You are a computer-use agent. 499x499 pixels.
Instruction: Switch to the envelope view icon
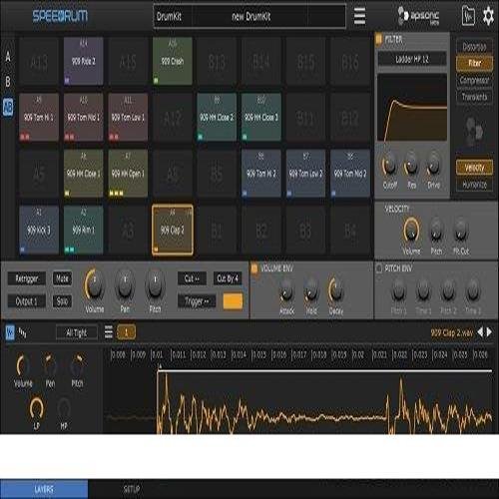pyautogui.click(x=22, y=332)
